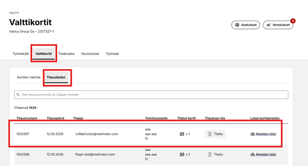Click the Tilauksen tila column header
This screenshot has height=166, width=308.
pos(215,118)
